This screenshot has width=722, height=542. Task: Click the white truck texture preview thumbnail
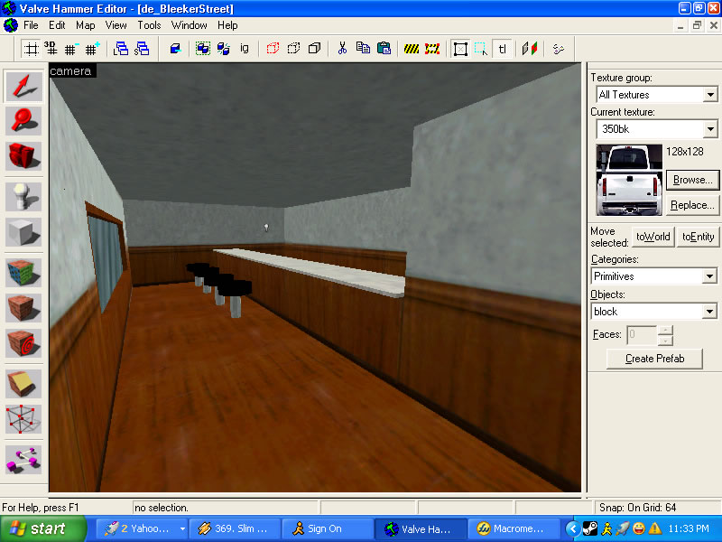point(629,180)
